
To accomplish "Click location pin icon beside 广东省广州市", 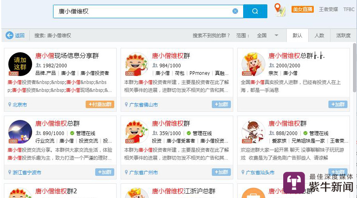I will pos(126,172).
